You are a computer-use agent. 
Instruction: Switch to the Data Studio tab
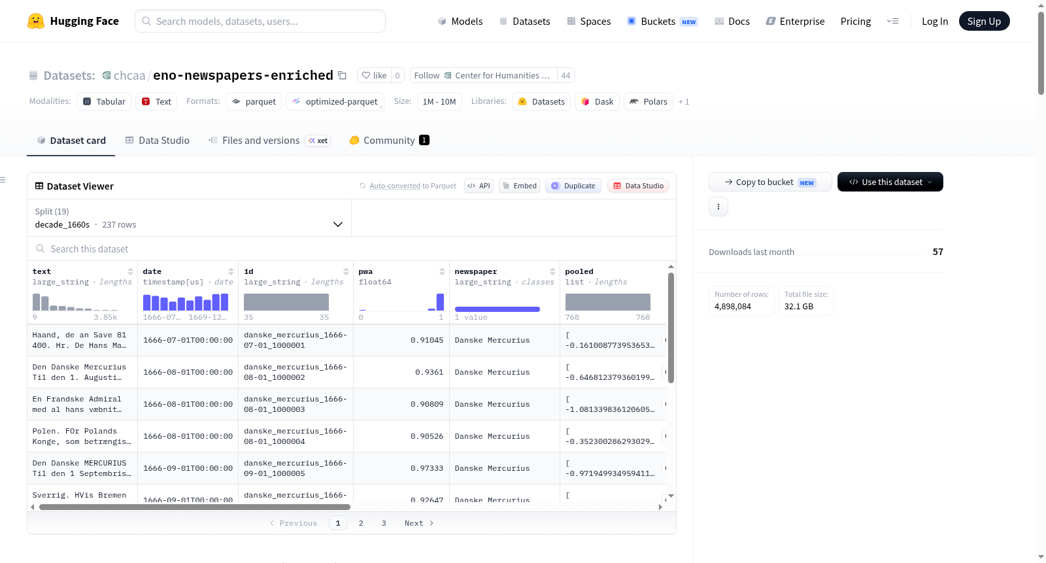158,140
